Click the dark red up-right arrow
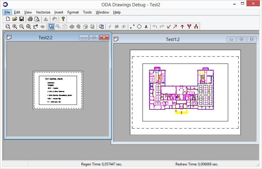 coord(175,27)
